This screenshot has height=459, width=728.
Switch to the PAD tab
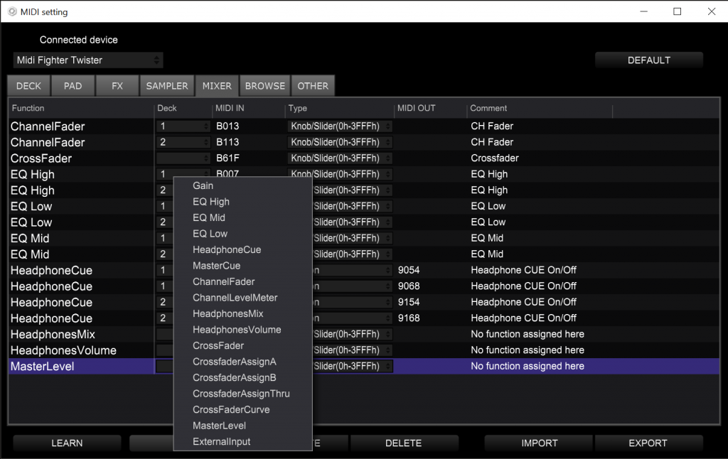click(x=73, y=85)
